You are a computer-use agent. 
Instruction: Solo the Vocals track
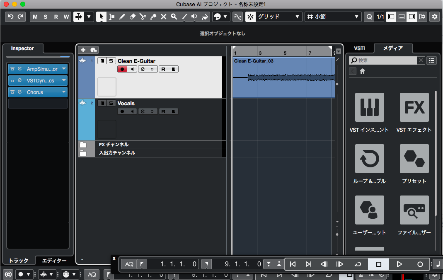[x=111, y=103]
